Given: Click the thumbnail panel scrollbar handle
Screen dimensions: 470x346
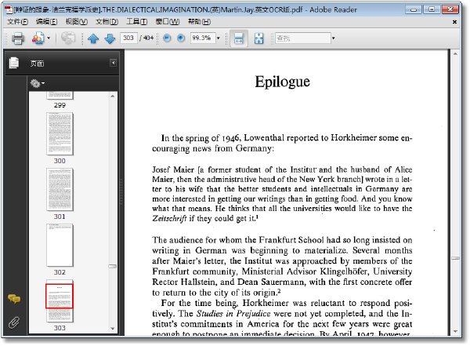Looking at the screenshot, I should [112, 266].
